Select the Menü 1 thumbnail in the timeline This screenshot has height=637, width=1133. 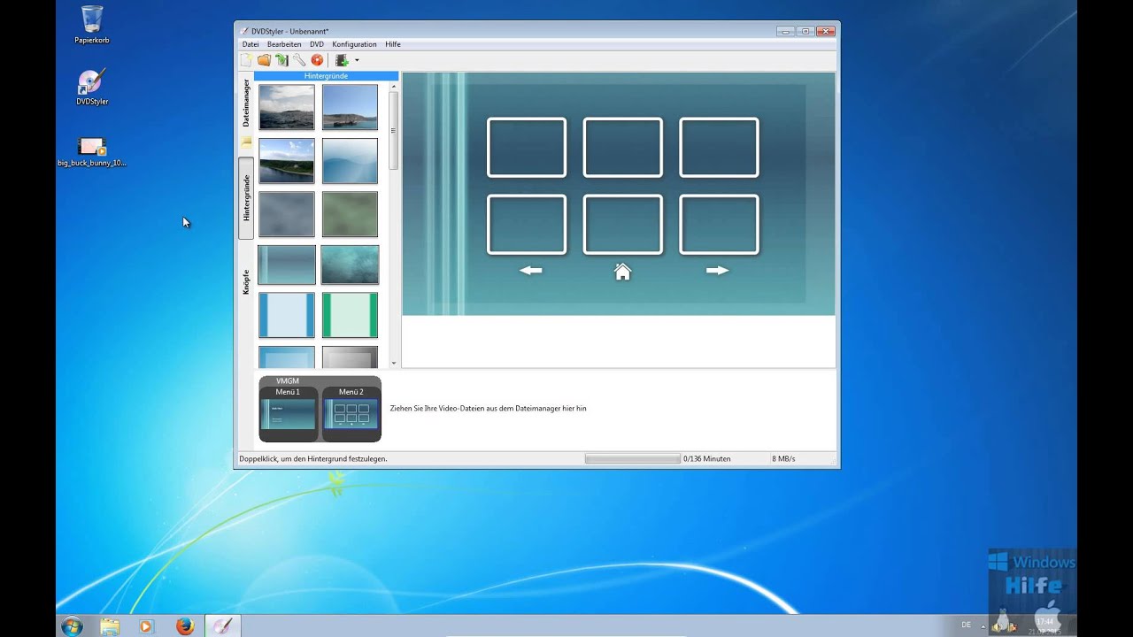tap(288, 413)
